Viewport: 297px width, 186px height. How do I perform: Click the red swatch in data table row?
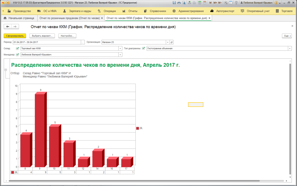[x=12, y=172]
